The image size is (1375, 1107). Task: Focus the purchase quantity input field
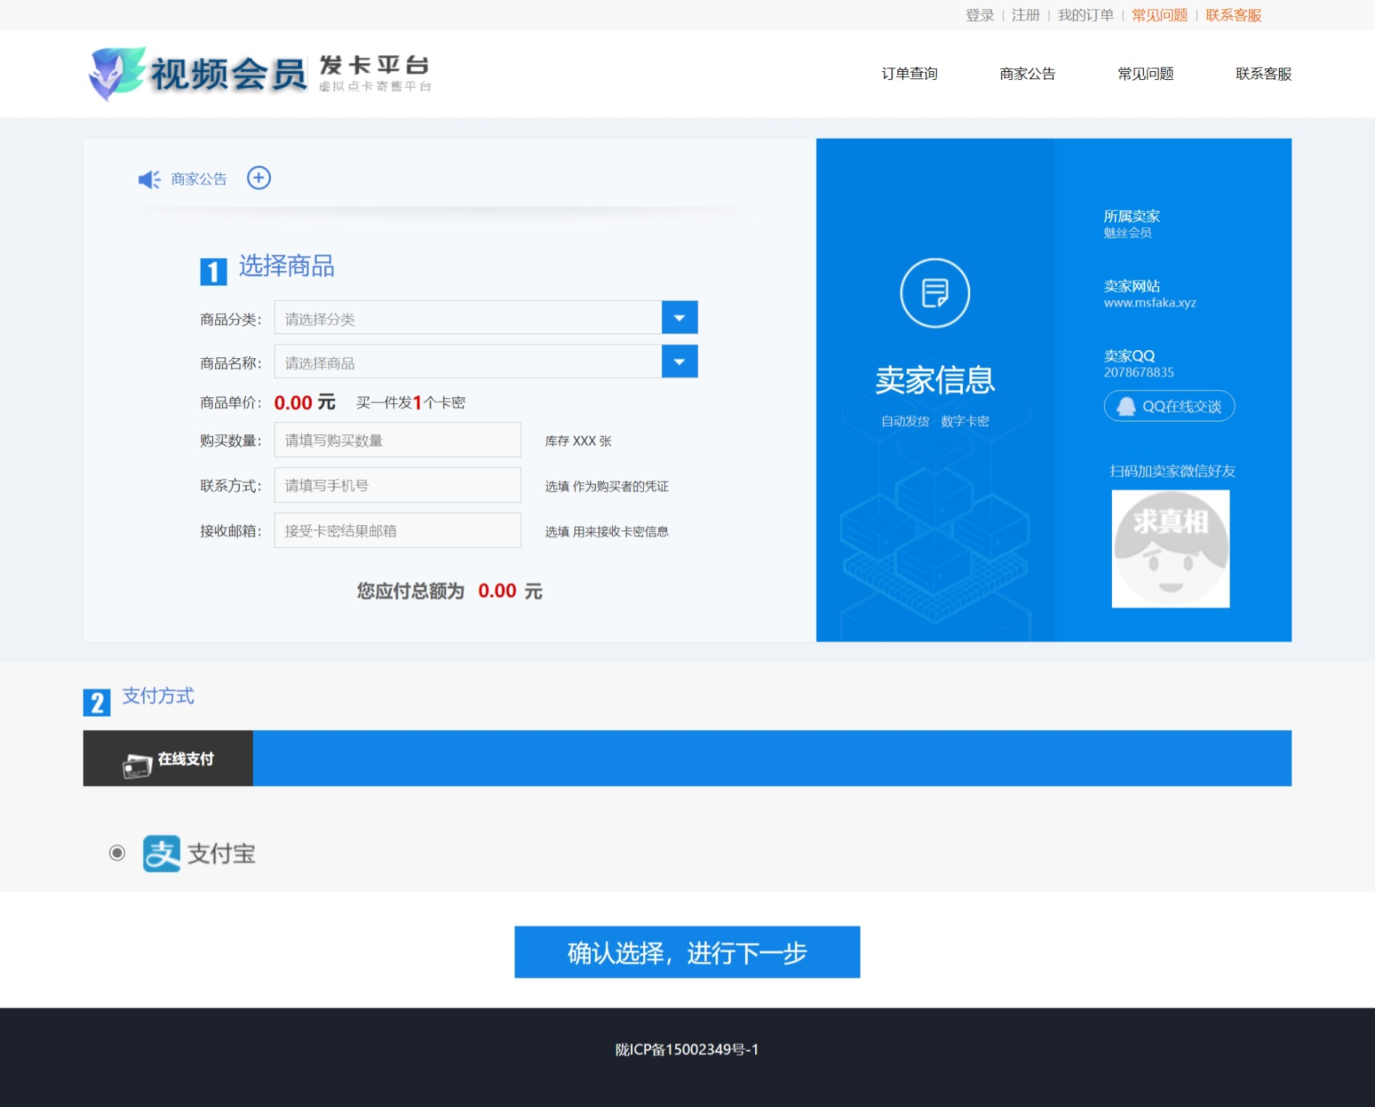coord(398,440)
